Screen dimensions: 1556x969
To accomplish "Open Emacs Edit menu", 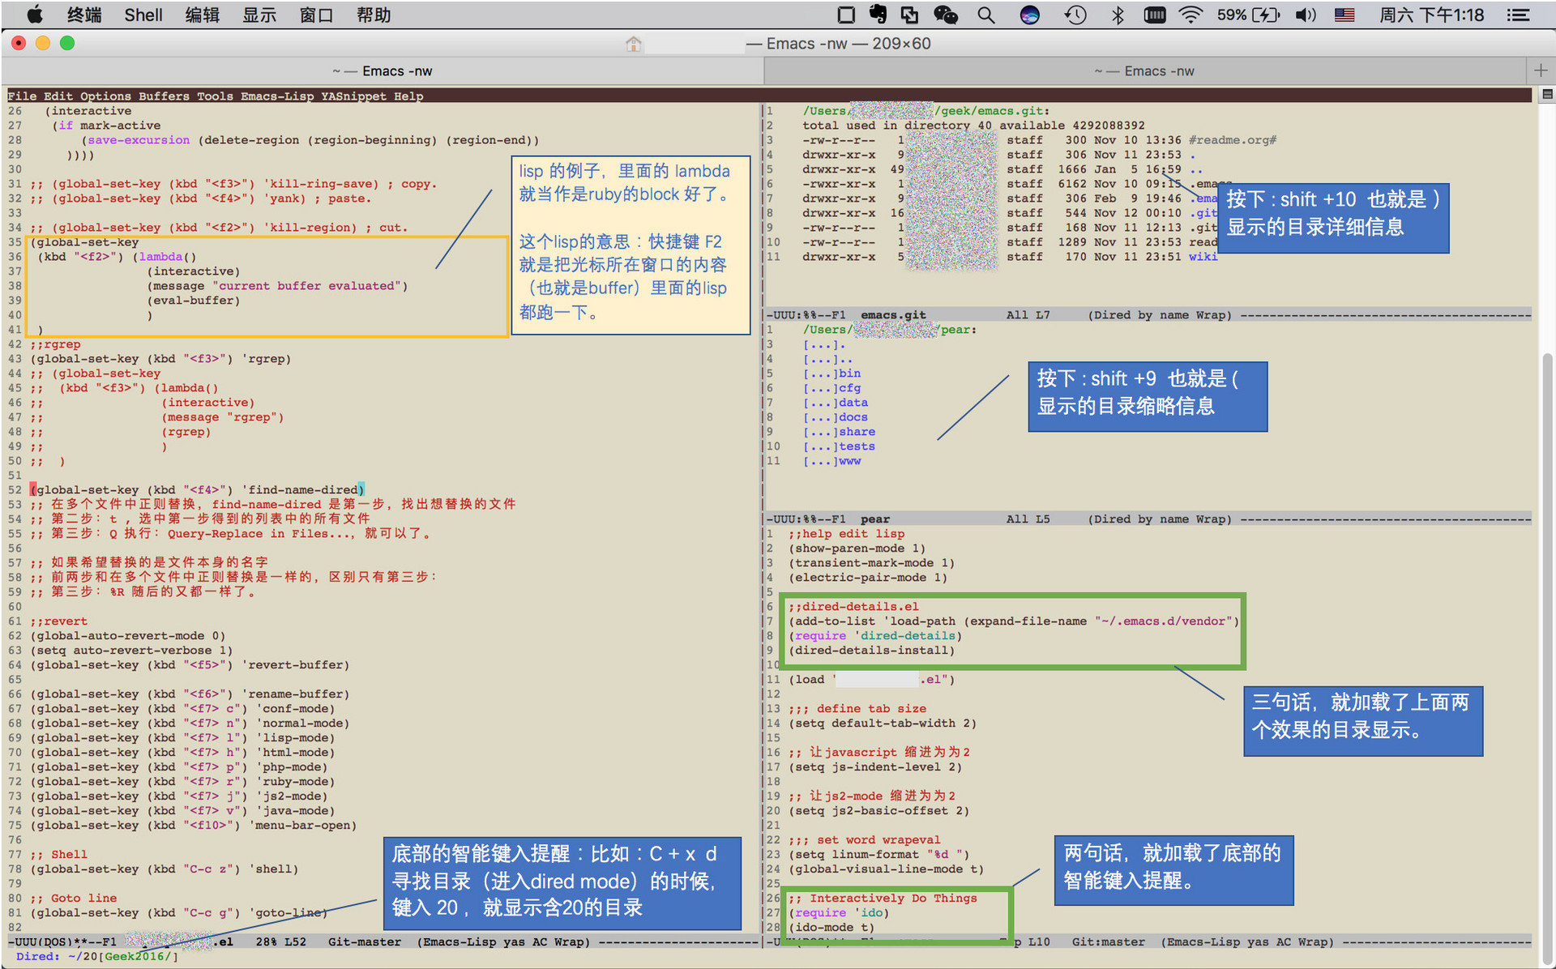I will point(58,96).
